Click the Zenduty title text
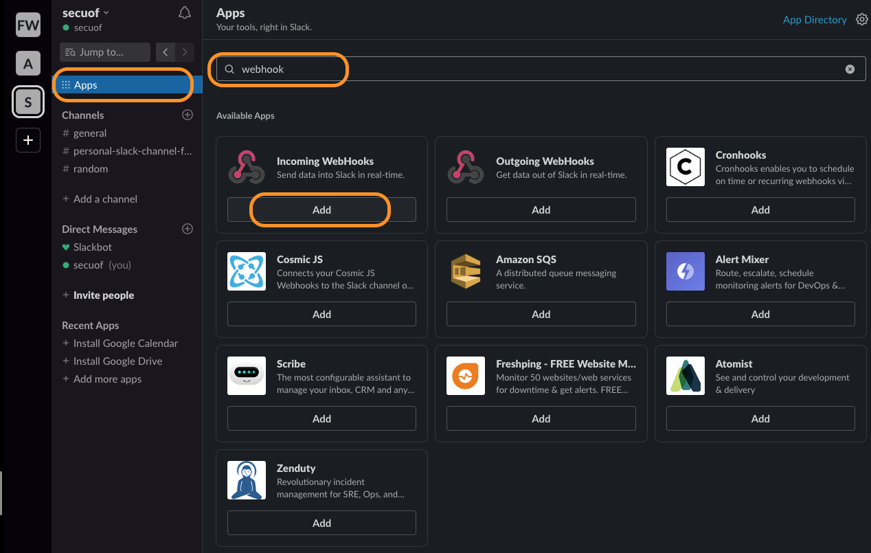The height and width of the screenshot is (553, 871). click(x=296, y=469)
